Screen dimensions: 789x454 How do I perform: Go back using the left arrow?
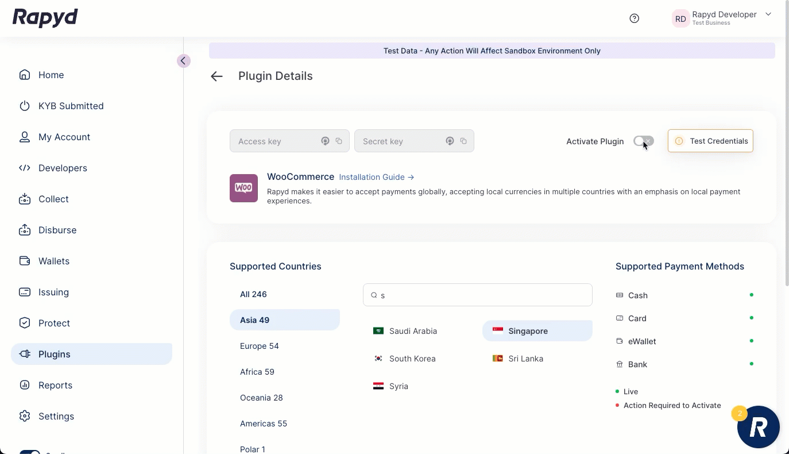(216, 76)
